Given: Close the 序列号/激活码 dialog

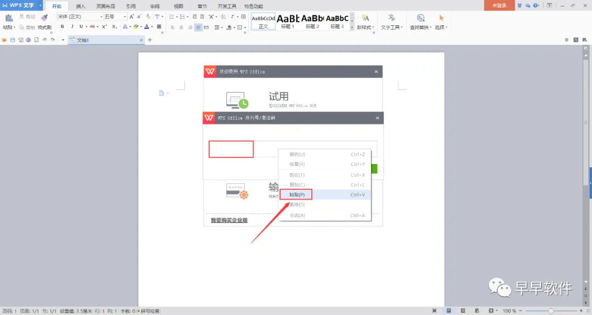Looking at the screenshot, I should [377, 118].
